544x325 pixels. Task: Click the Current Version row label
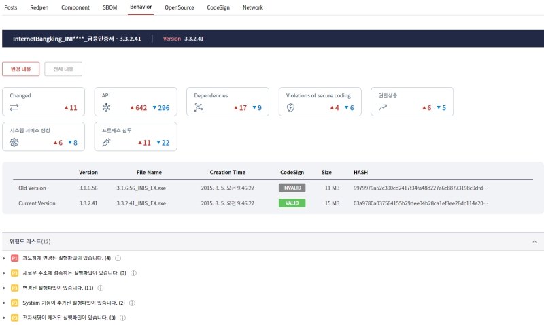pyautogui.click(x=37, y=203)
